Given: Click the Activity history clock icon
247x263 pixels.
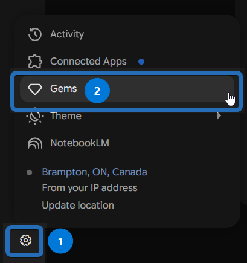Looking at the screenshot, I should 35,34.
